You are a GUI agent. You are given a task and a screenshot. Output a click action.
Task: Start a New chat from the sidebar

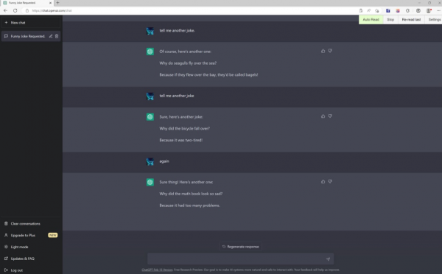30,23
